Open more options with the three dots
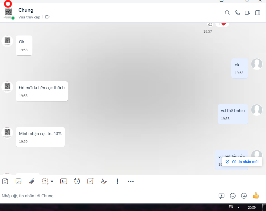 pyautogui.click(x=131, y=181)
